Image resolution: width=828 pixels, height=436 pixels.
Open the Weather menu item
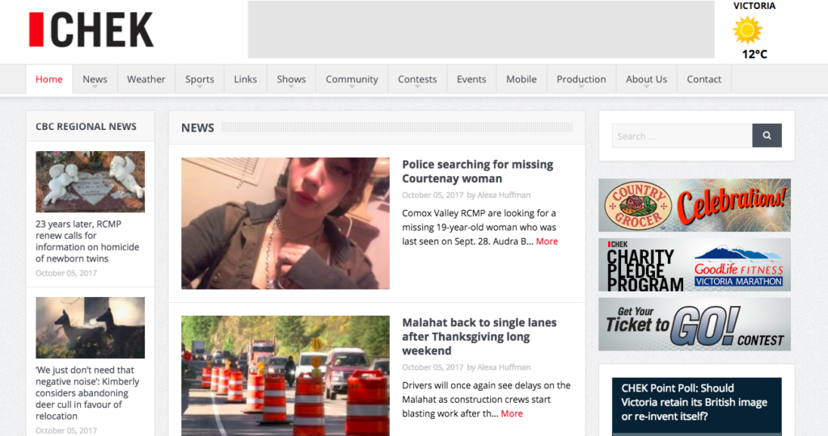(146, 79)
